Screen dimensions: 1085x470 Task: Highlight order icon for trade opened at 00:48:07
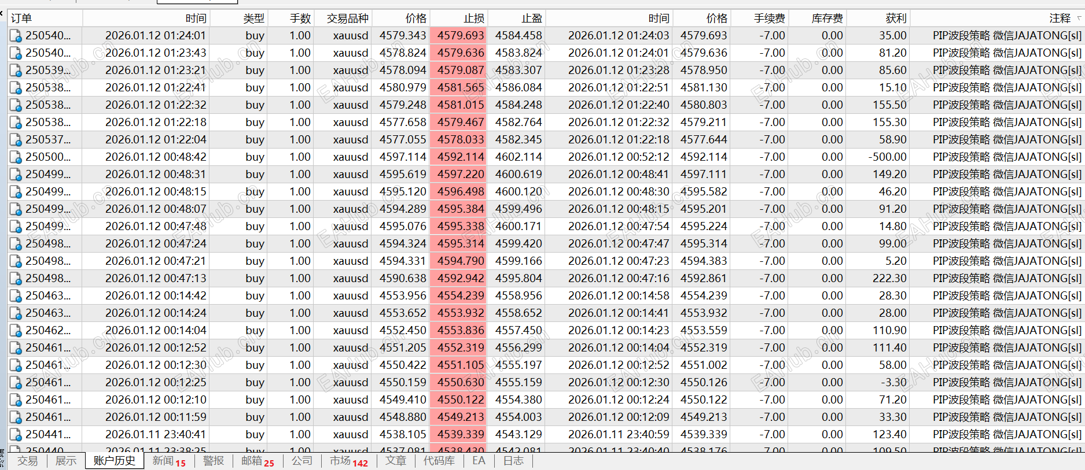(16, 209)
